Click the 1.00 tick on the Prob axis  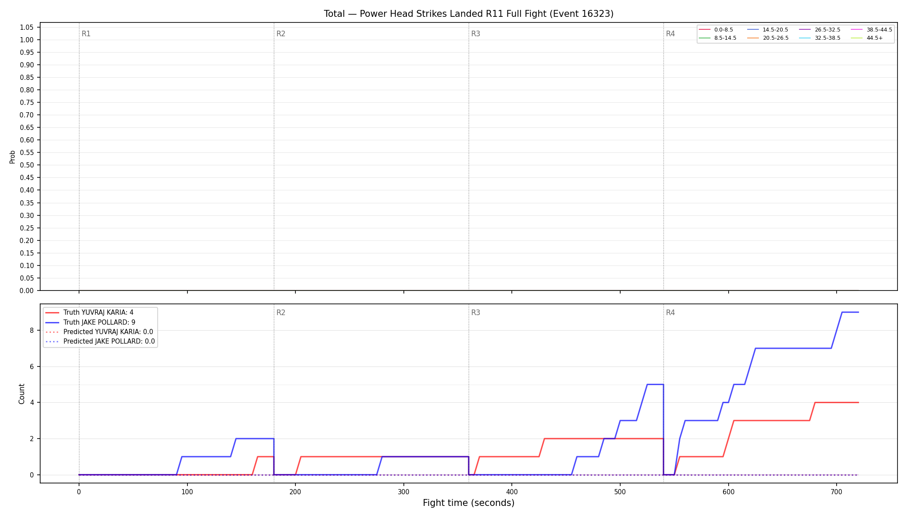pos(26,40)
